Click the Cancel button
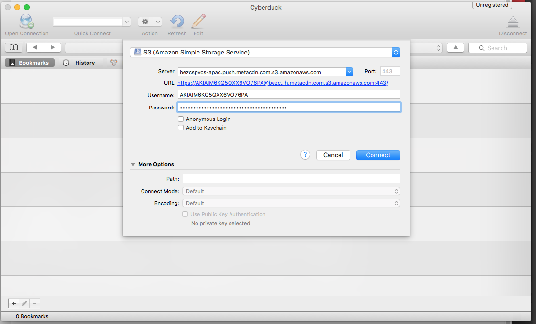 333,155
